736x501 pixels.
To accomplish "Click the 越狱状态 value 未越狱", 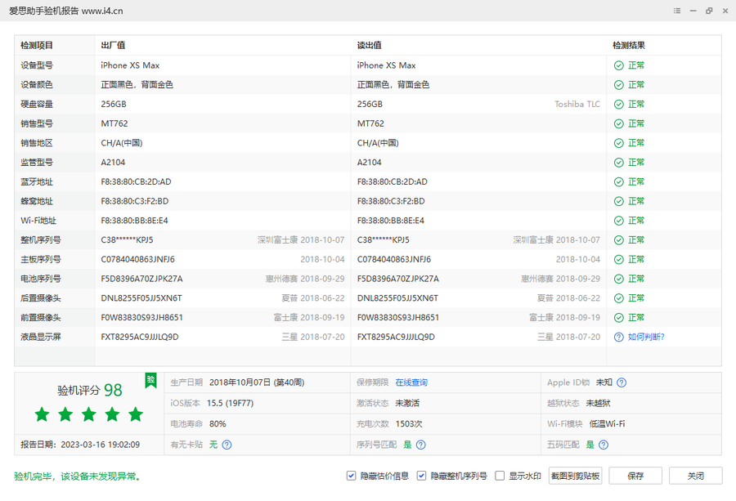I will tap(599, 403).
